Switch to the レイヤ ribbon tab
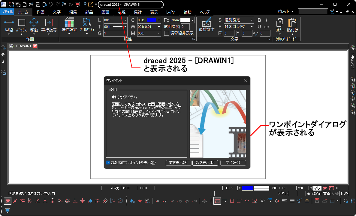Screen dimensions: 356x216 (171, 12)
